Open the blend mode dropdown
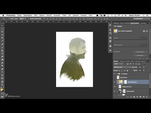The image size is (151, 113). (122, 67)
